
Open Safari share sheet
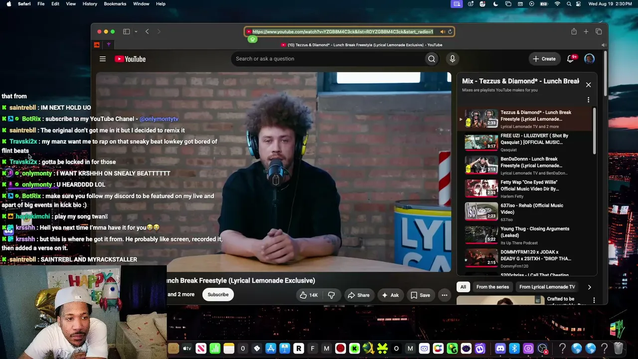coord(574,31)
